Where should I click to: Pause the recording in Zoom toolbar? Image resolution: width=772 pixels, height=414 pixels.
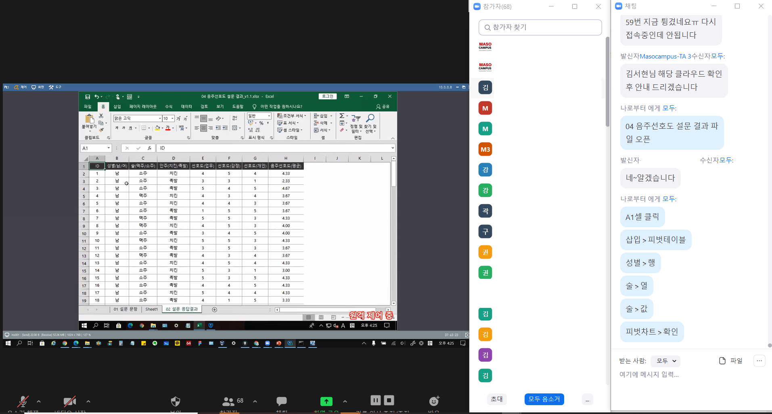[x=375, y=400]
